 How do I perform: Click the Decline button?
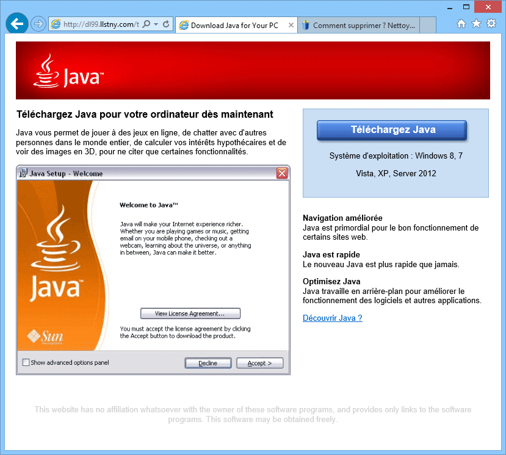[x=208, y=363]
